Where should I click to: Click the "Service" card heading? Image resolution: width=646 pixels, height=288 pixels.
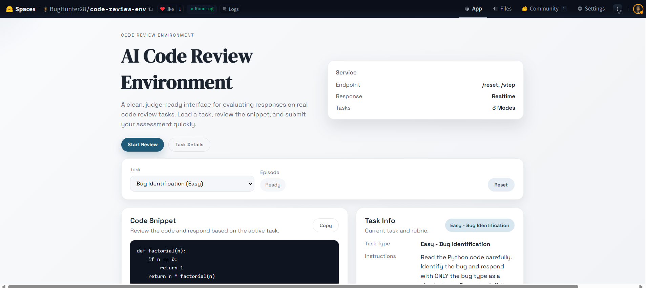[x=346, y=72]
